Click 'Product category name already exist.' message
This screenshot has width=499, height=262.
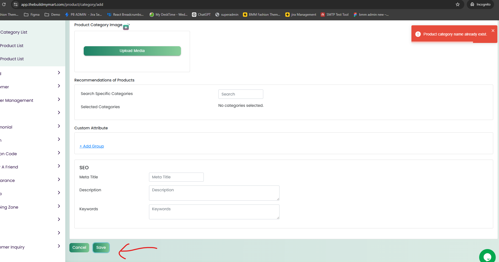pos(455,34)
